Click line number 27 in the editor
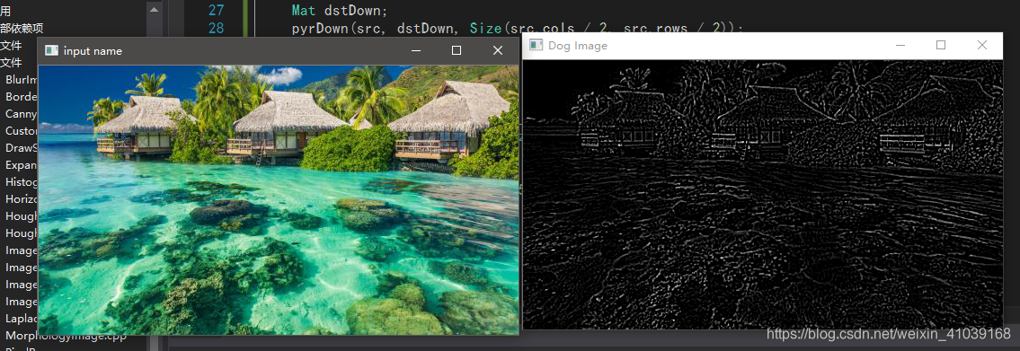The image size is (1020, 351). [x=216, y=11]
